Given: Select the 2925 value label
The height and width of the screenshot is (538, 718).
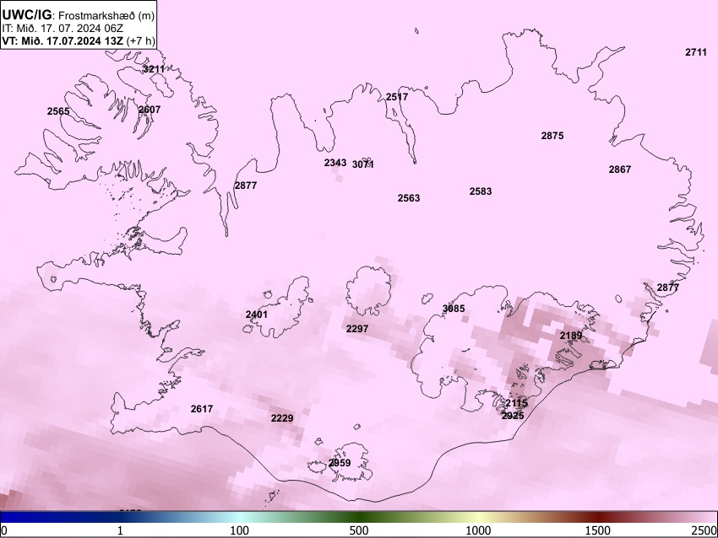Looking at the screenshot, I should coord(513,416).
